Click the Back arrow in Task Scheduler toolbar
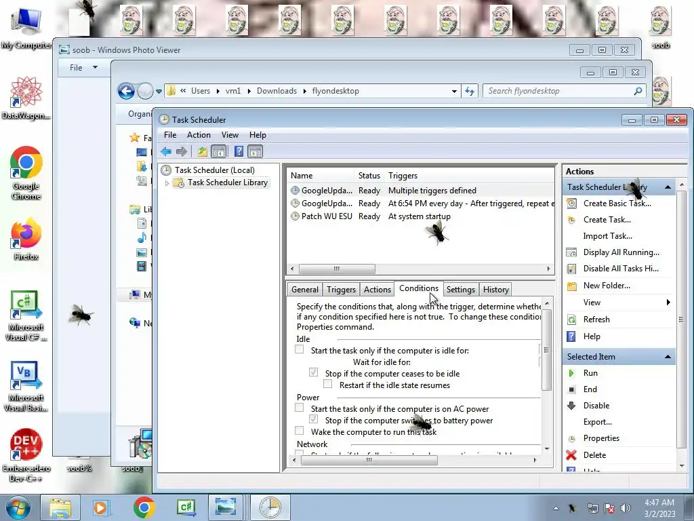694x521 pixels. (x=166, y=152)
